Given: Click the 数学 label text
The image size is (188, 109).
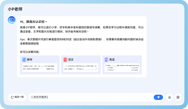Looking at the screenshot, I should click(x=30, y=60).
